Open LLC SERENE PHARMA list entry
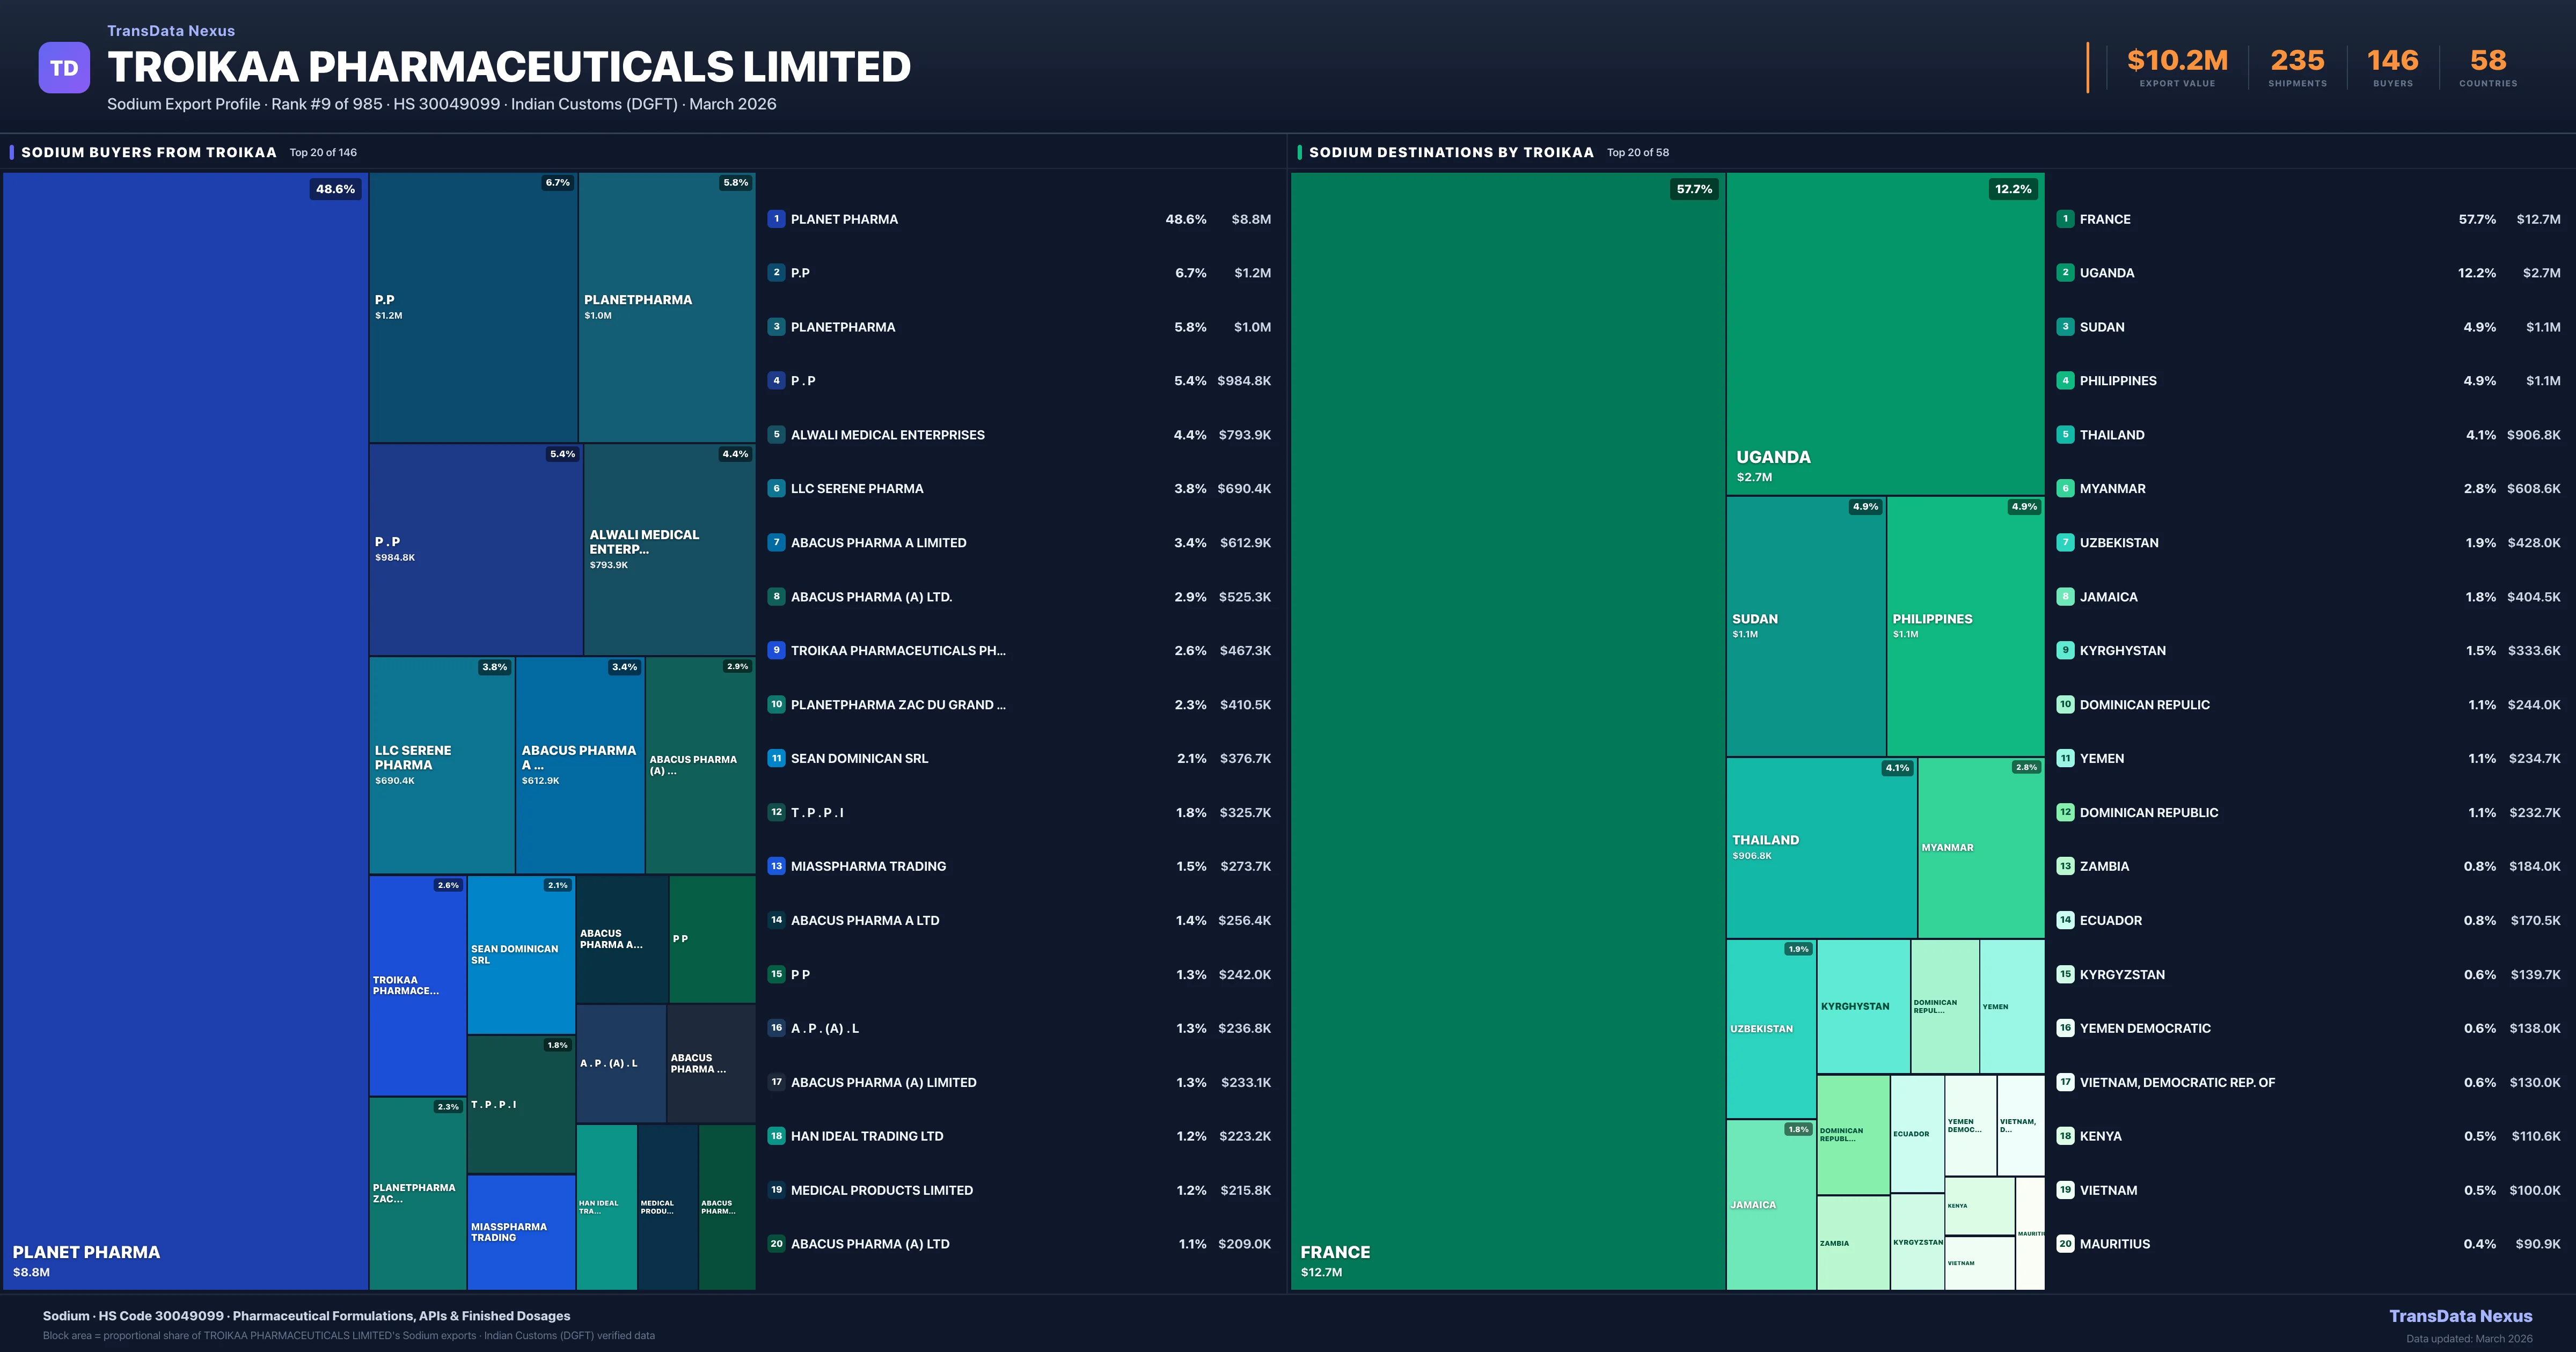 point(857,489)
